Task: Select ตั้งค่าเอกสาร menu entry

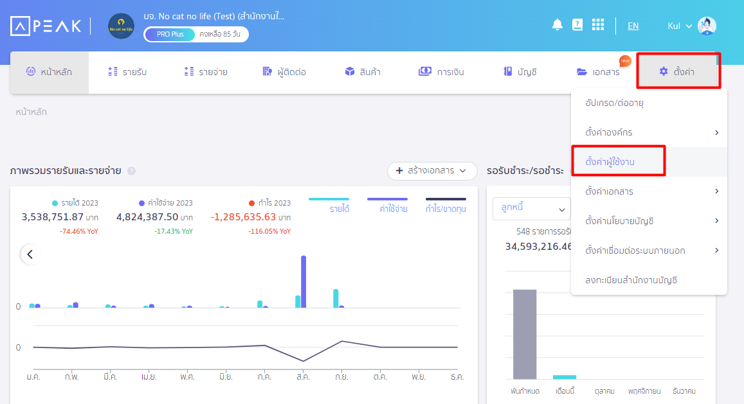Action: pos(649,191)
